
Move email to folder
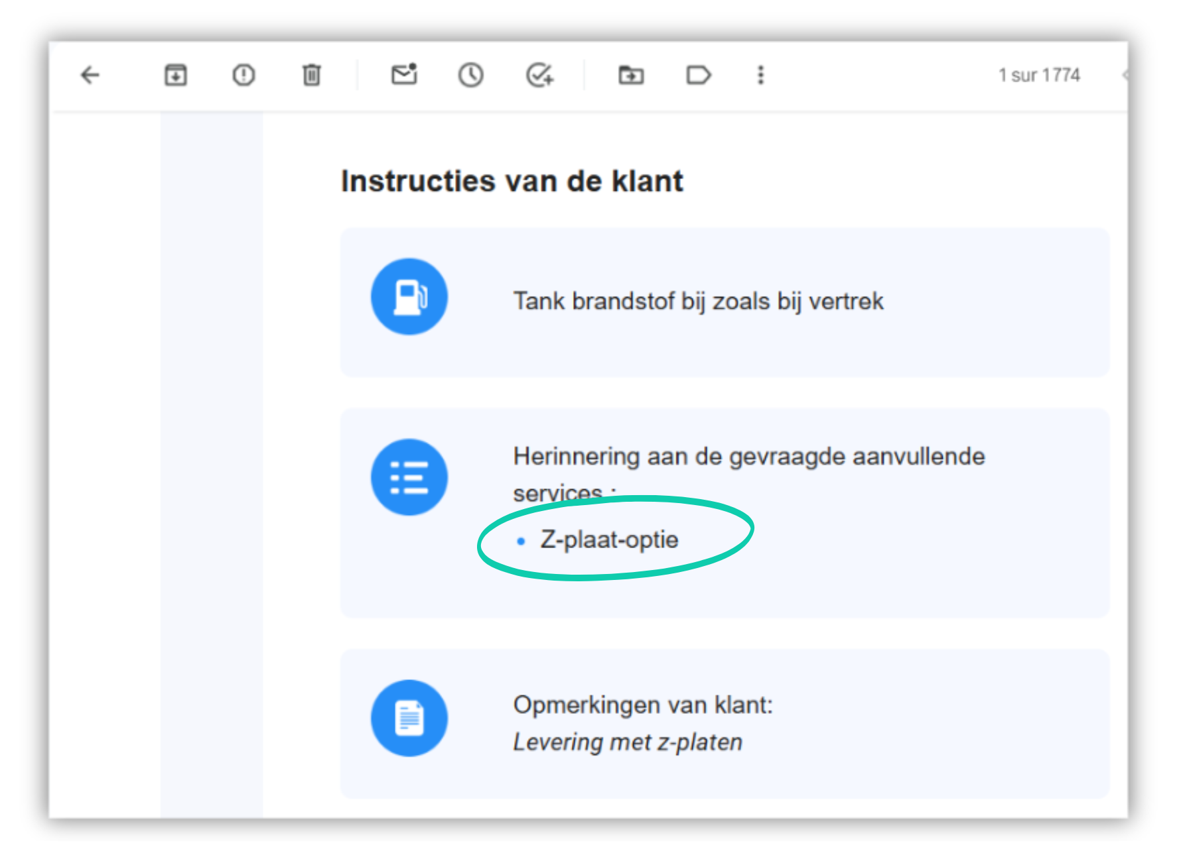(631, 75)
